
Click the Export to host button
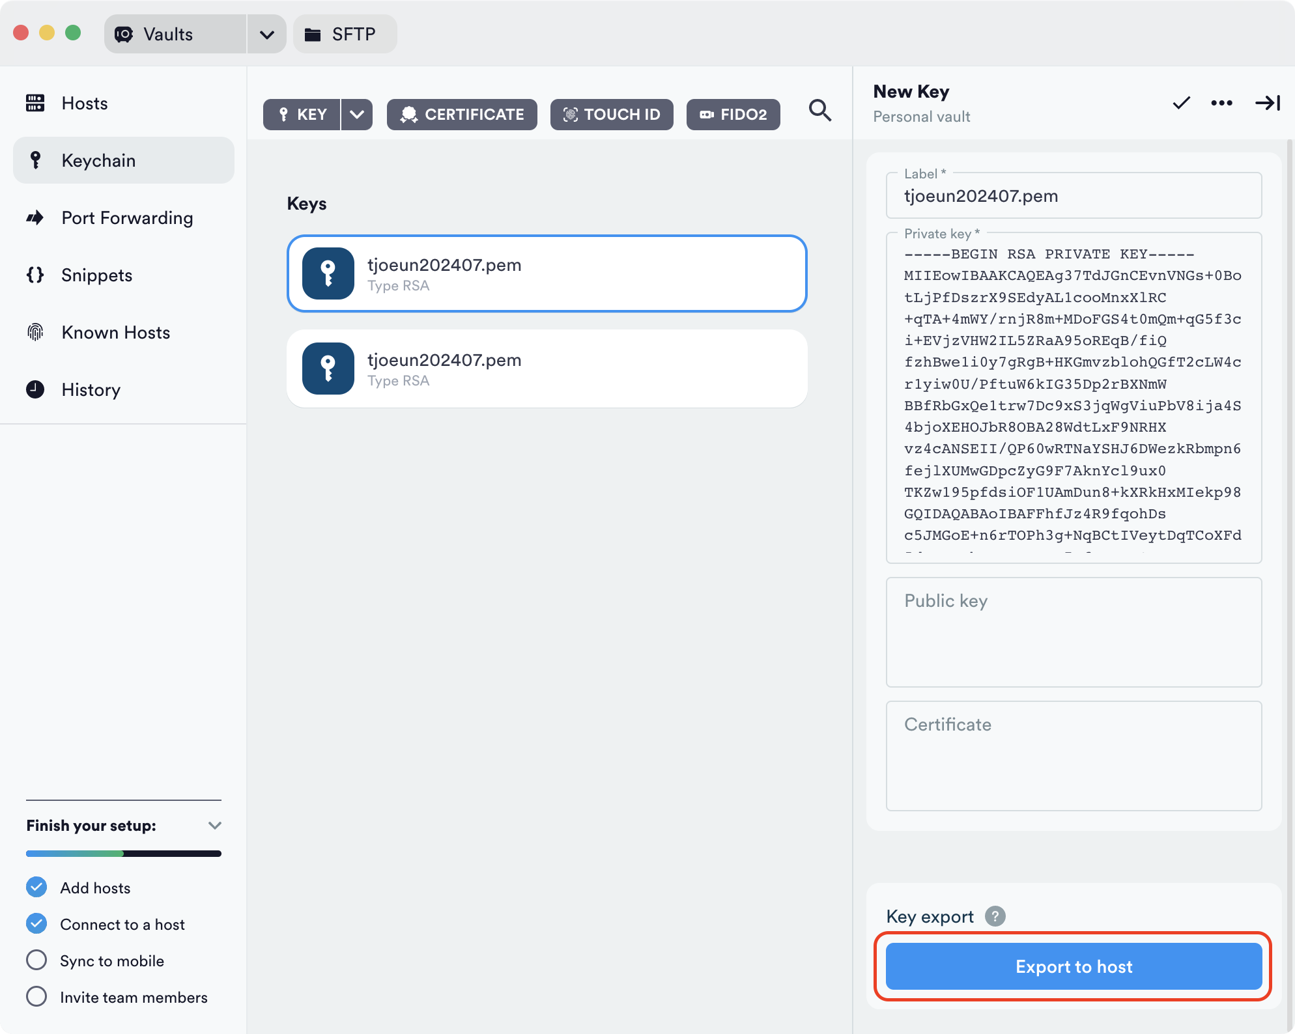pyautogui.click(x=1074, y=966)
